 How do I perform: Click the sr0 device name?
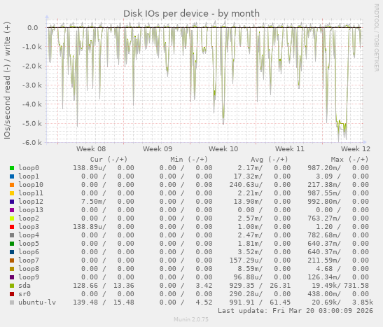point(25,294)
